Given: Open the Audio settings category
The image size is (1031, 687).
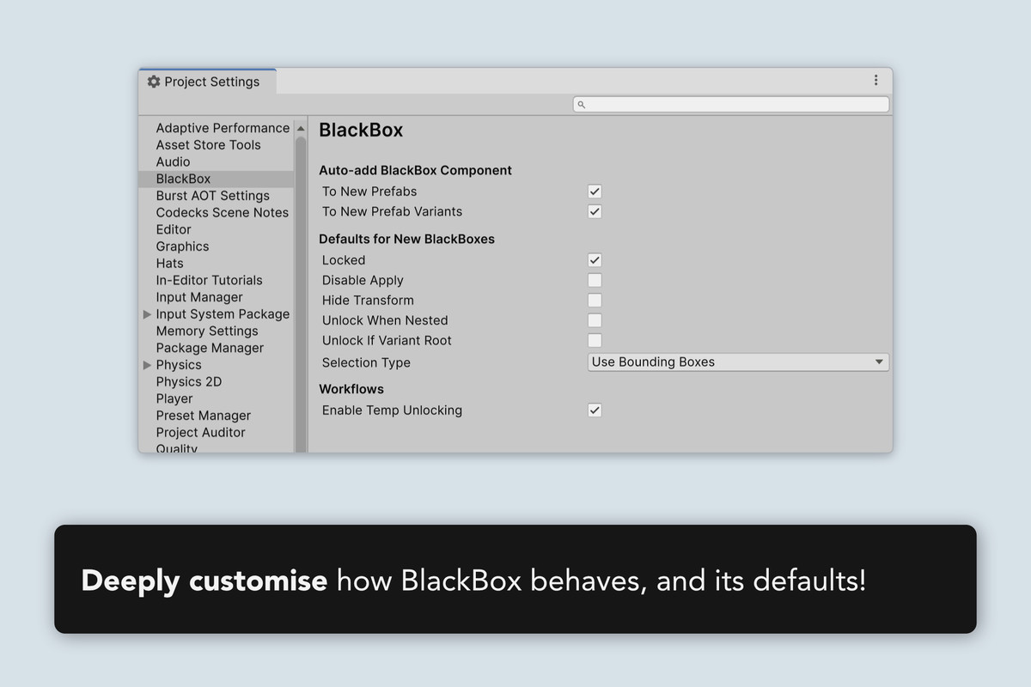Looking at the screenshot, I should (x=173, y=161).
